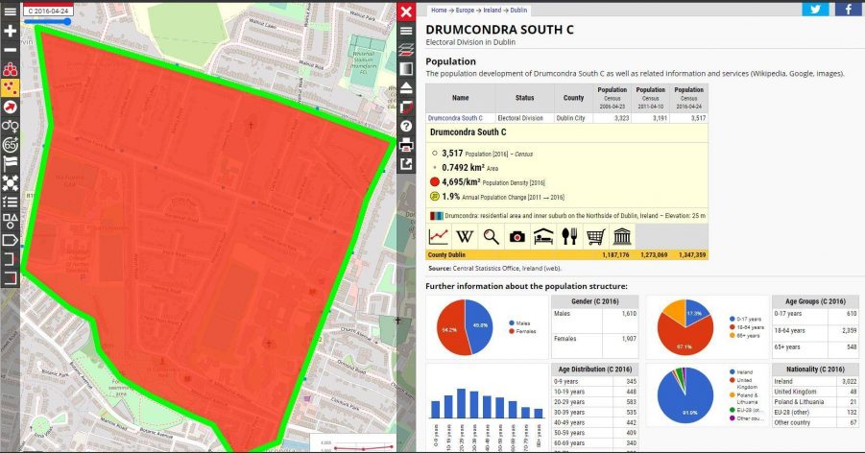Sort by the Status column header
The image size is (865, 453).
524,98
